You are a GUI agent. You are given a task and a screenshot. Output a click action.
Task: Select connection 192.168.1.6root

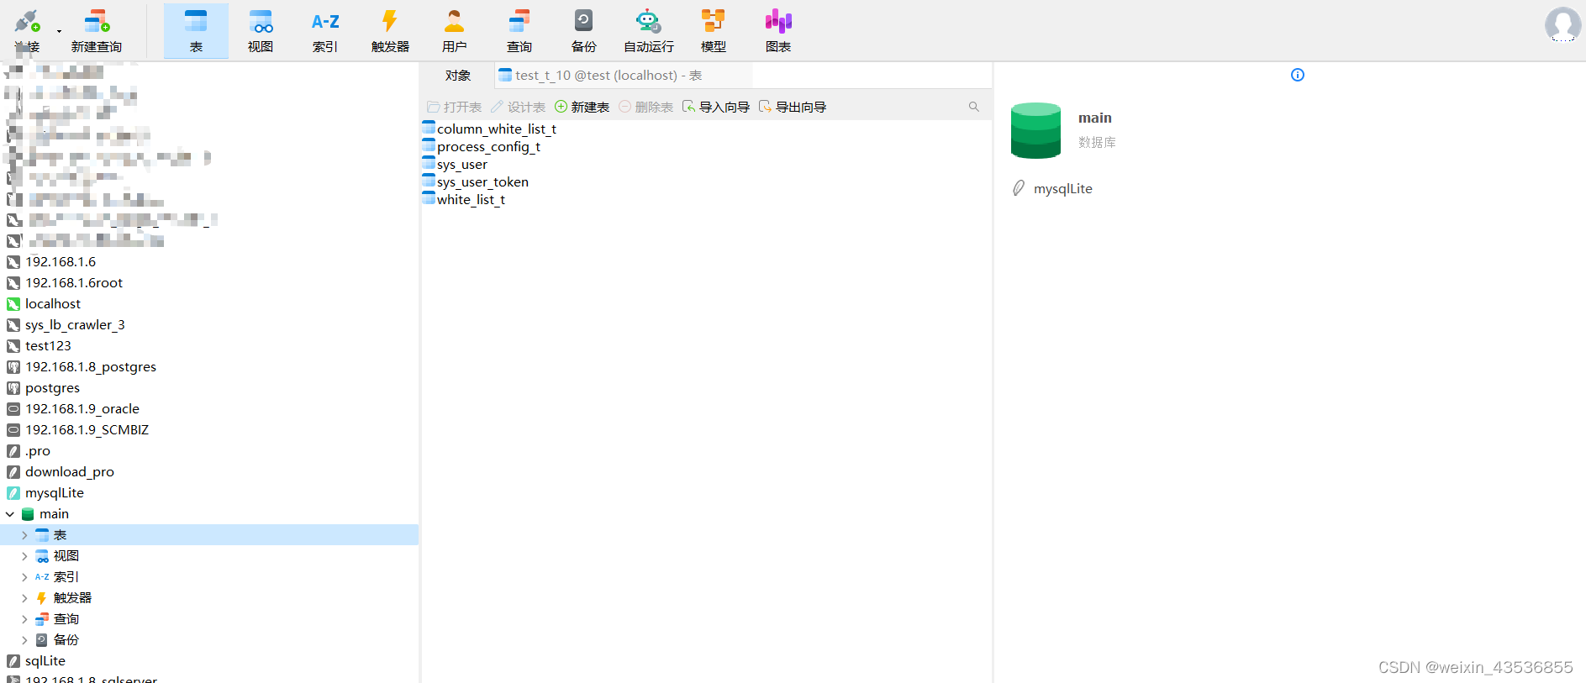(74, 283)
